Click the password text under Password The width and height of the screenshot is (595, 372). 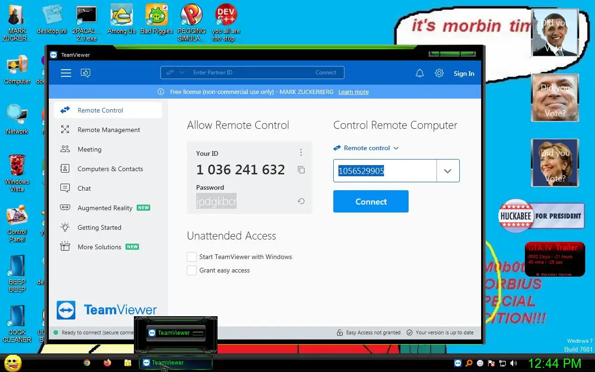(x=216, y=201)
